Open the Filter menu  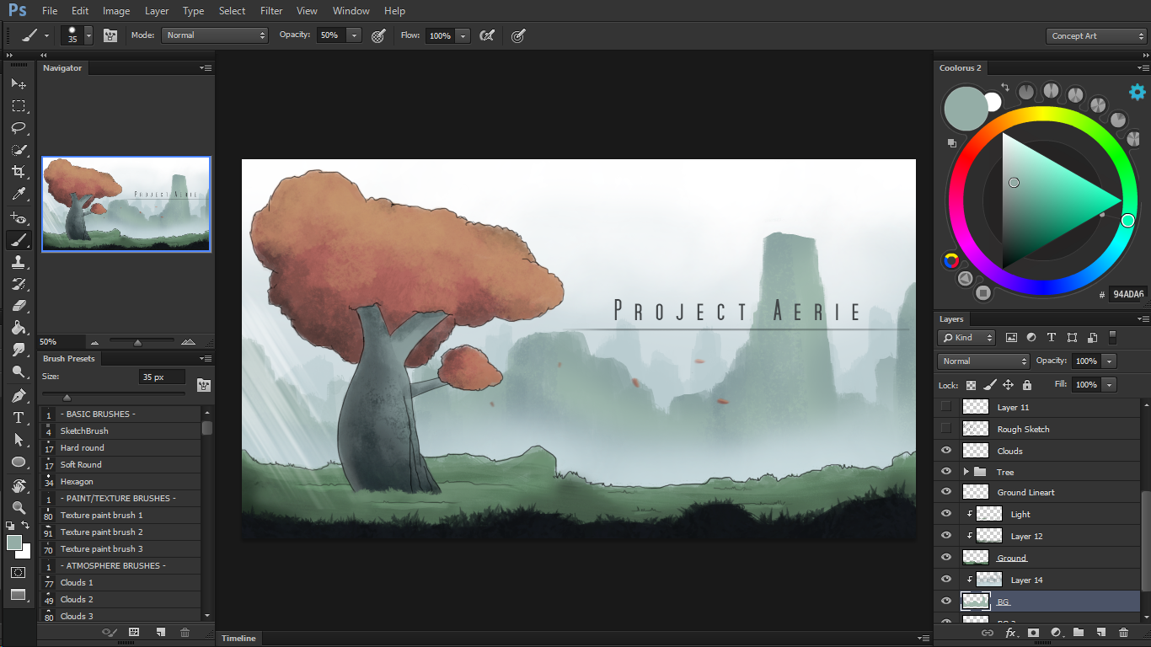tap(271, 11)
